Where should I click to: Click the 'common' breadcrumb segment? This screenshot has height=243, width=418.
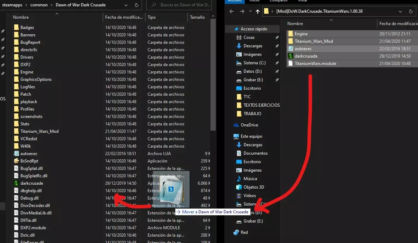click(39, 5)
